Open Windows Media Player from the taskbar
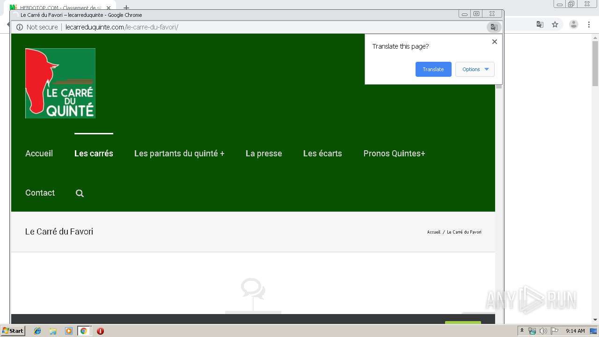This screenshot has height=337, width=599. click(x=69, y=331)
